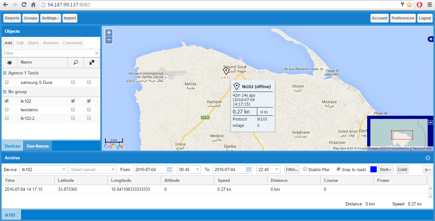Zoom out the map with minus button

point(109,40)
